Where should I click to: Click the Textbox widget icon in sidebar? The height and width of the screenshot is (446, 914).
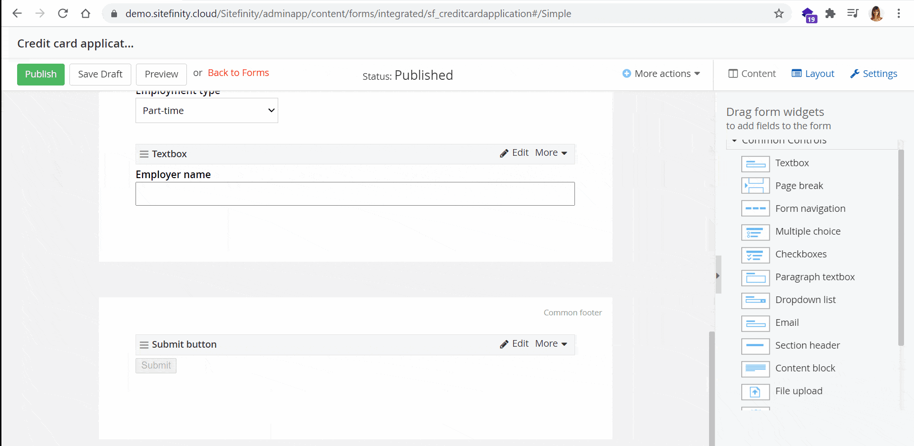coord(755,163)
